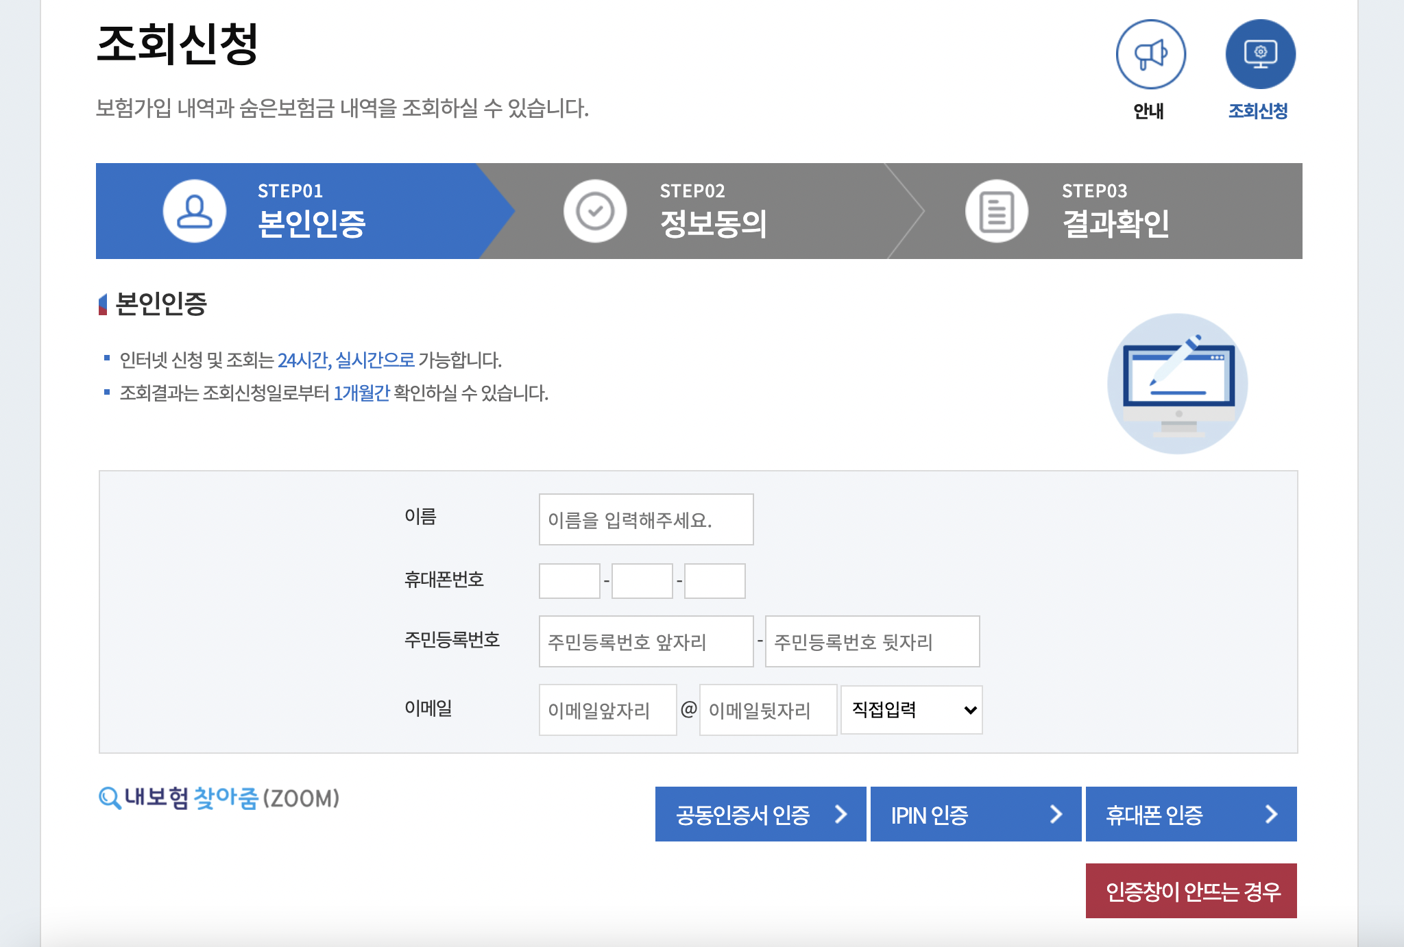Click the STEP03 document icon

coord(996,211)
